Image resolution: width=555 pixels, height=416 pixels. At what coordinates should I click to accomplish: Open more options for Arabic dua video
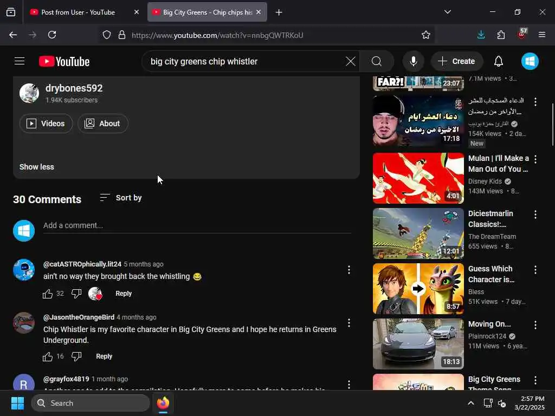(535, 102)
